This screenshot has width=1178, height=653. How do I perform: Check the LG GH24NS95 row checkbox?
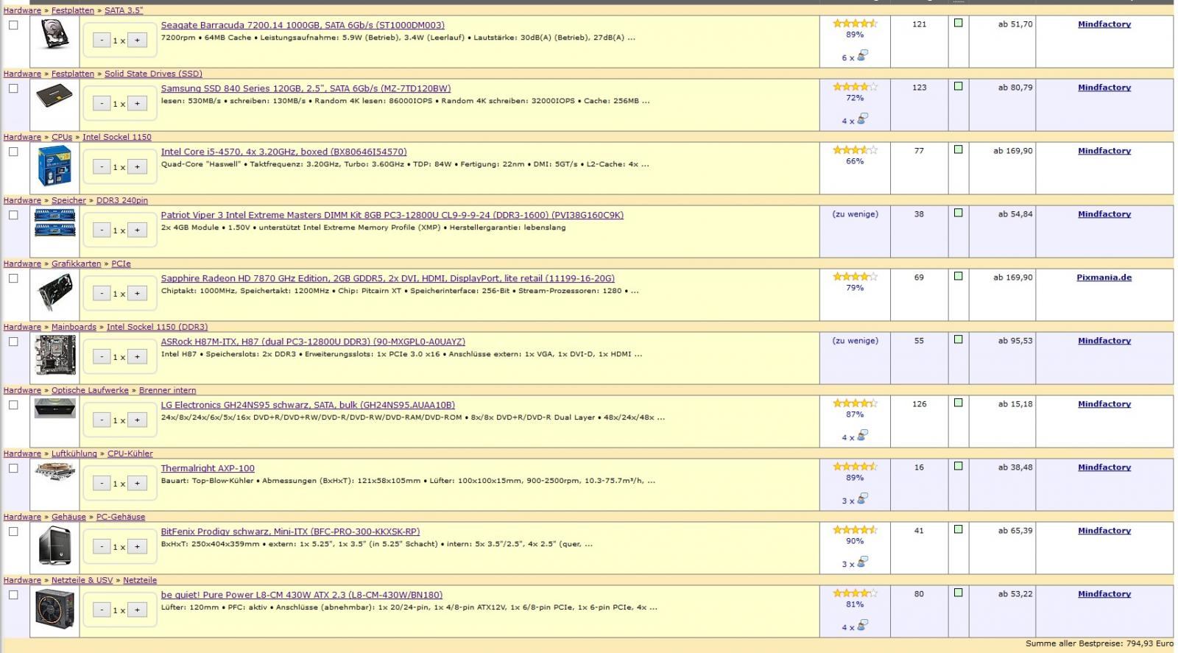click(x=13, y=405)
